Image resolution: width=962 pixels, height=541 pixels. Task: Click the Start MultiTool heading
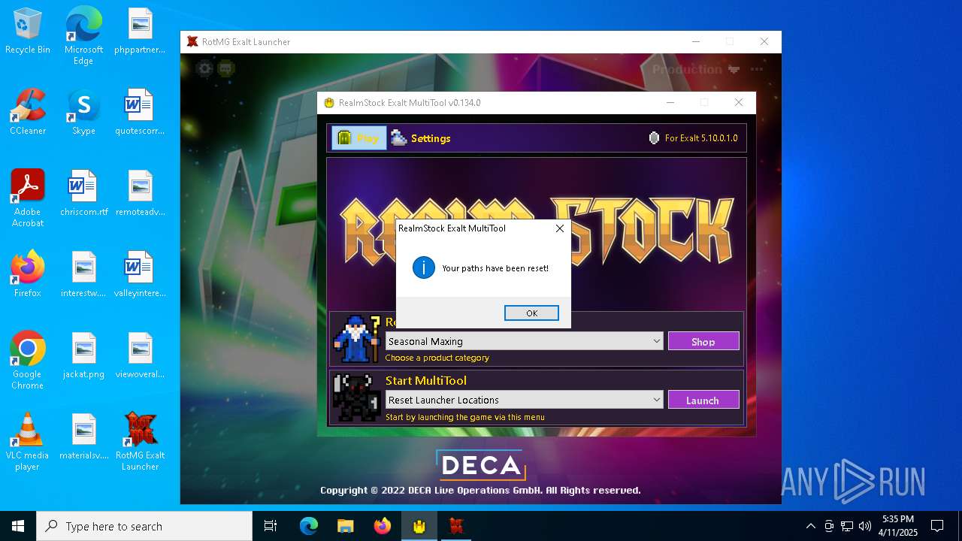point(426,381)
